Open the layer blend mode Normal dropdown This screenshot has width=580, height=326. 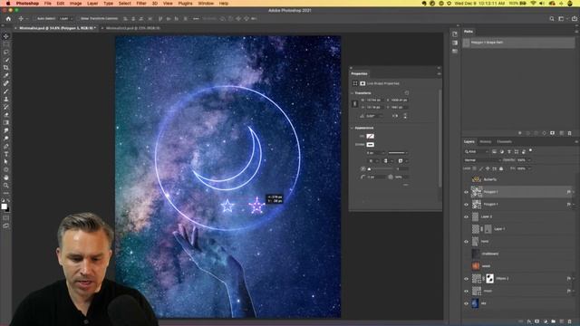482,160
